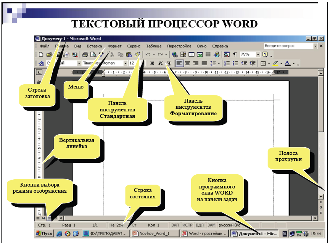The image size is (330, 243).
Task: Apply line spacing button
Action: pos(213,63)
